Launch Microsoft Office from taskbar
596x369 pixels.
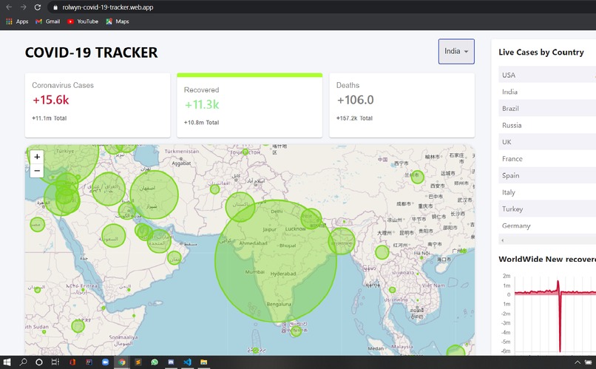click(72, 362)
